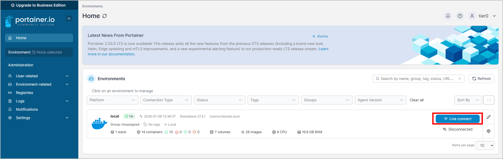Open the notifications bell icon
Image resolution: width=503 pixels, height=159 pixels.
tap(448, 16)
